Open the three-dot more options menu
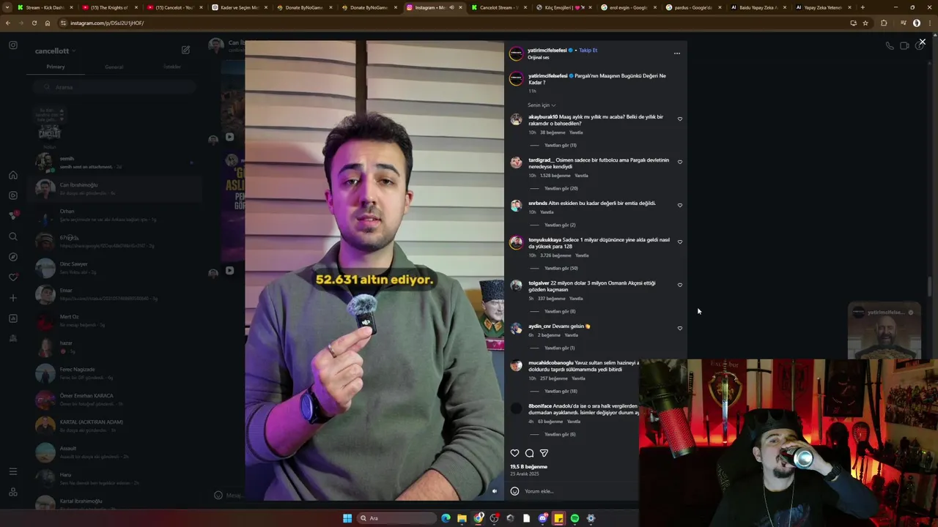 [x=676, y=53]
